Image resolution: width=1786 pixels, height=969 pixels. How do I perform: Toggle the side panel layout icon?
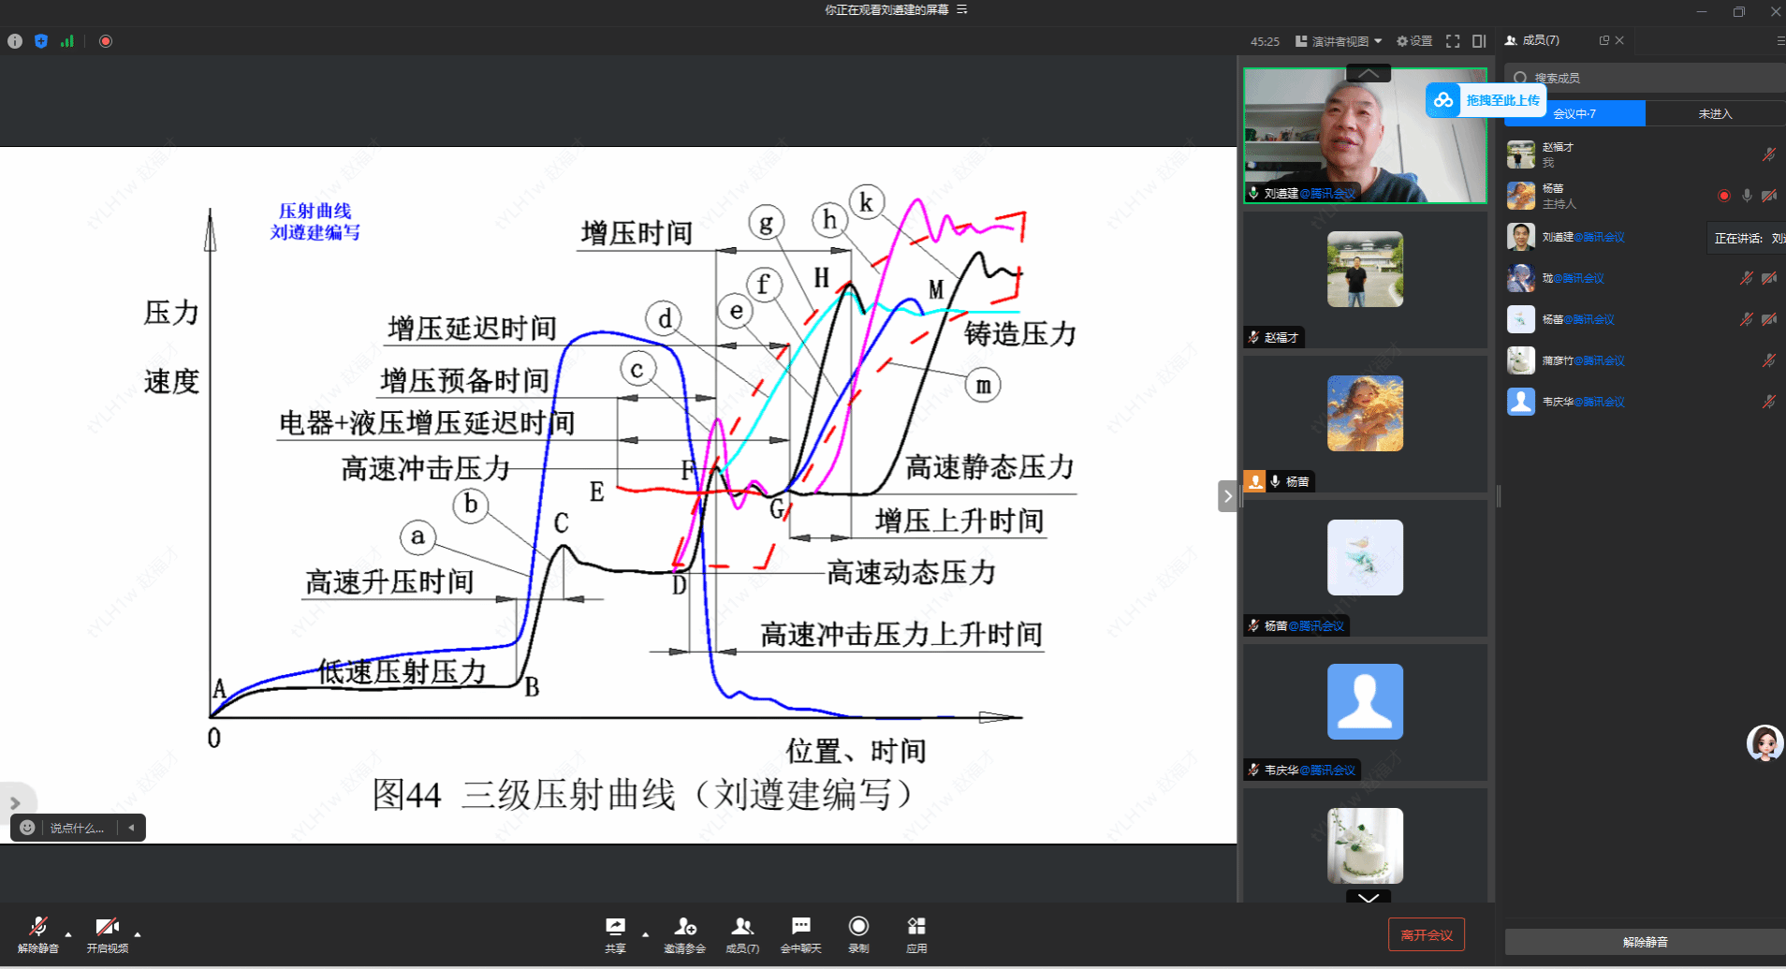[x=1479, y=41]
